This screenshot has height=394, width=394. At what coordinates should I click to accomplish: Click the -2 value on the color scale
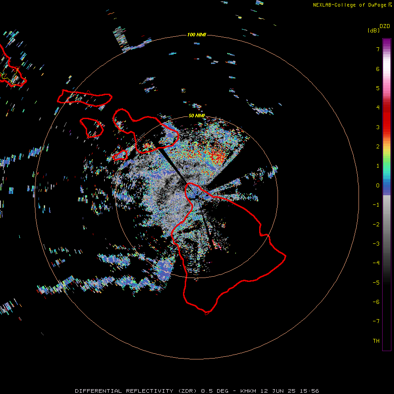coord(376,225)
